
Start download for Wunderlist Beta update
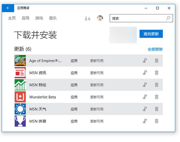coord(145,97)
